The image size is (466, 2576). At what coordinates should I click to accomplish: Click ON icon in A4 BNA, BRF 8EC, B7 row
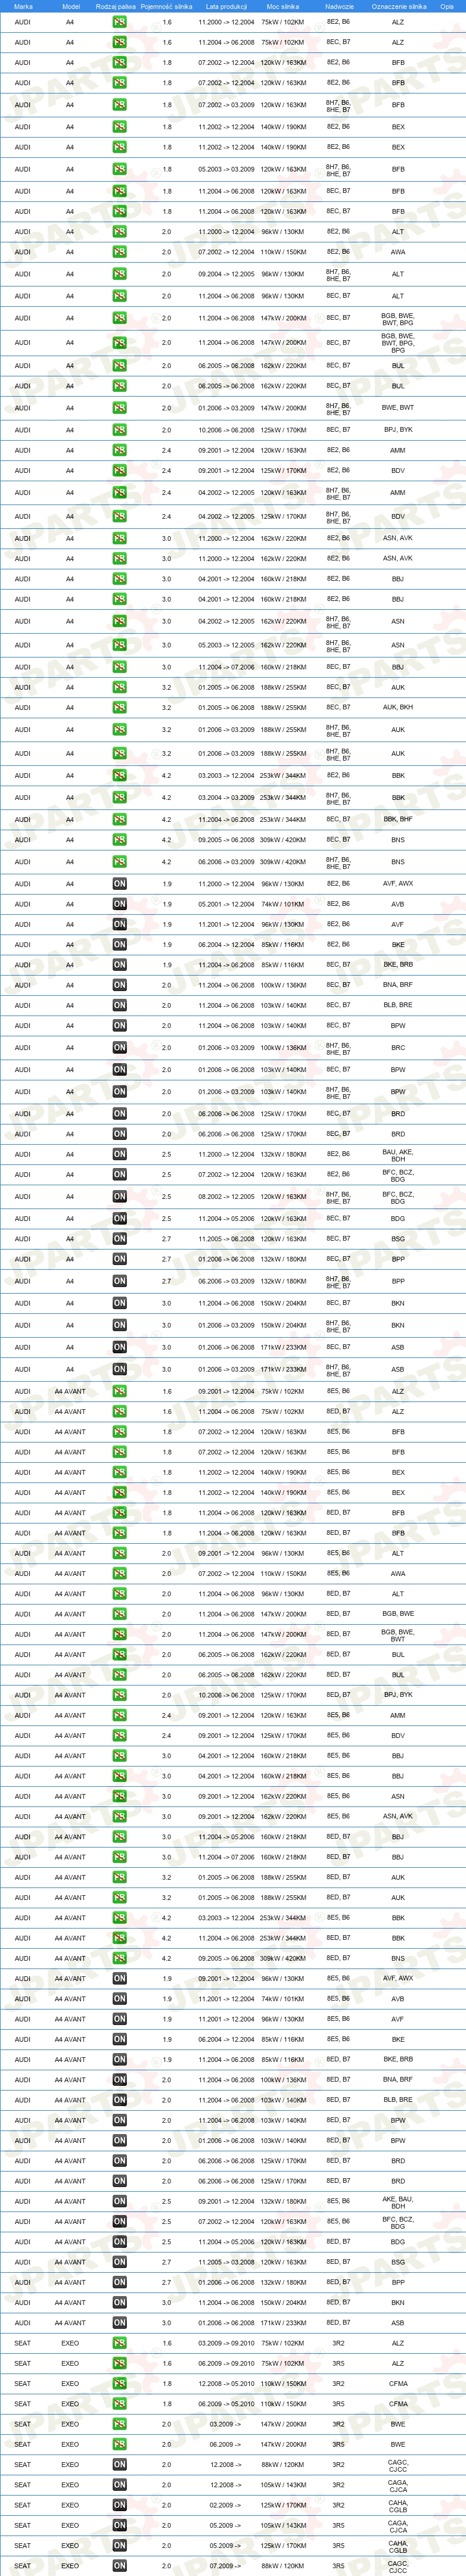point(119,985)
